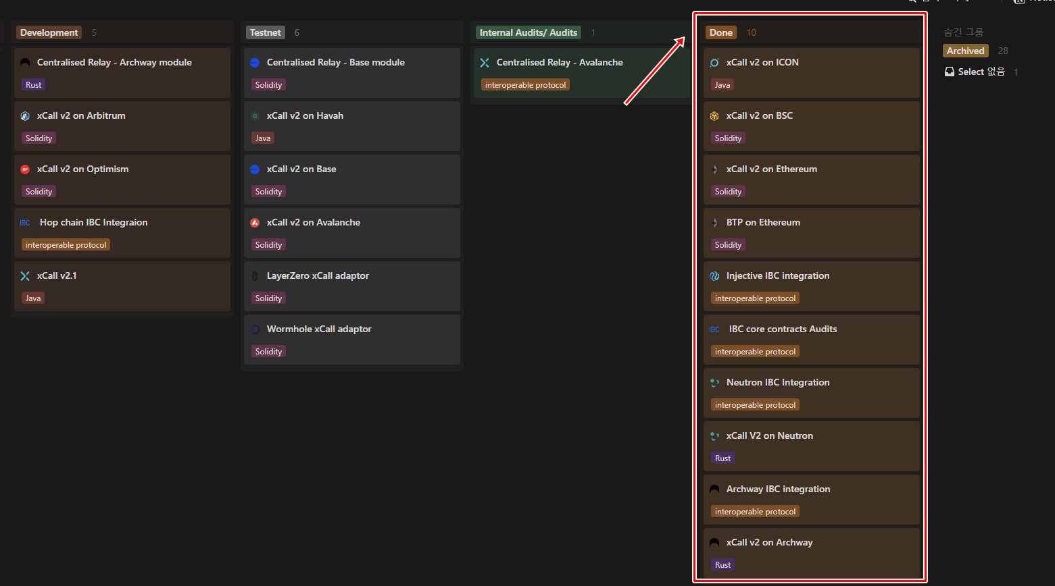
Task: Open the xCall v2 on Archway card
Action: 812,553
